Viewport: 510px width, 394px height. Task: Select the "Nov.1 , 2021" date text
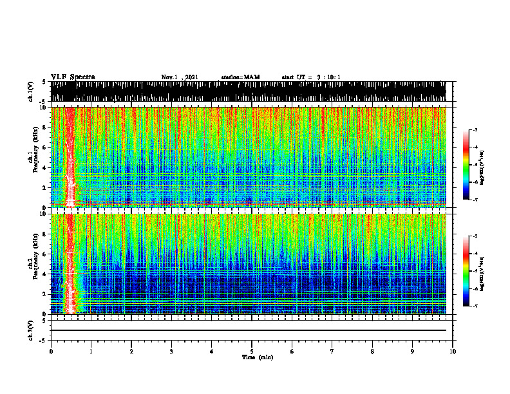click(x=180, y=77)
